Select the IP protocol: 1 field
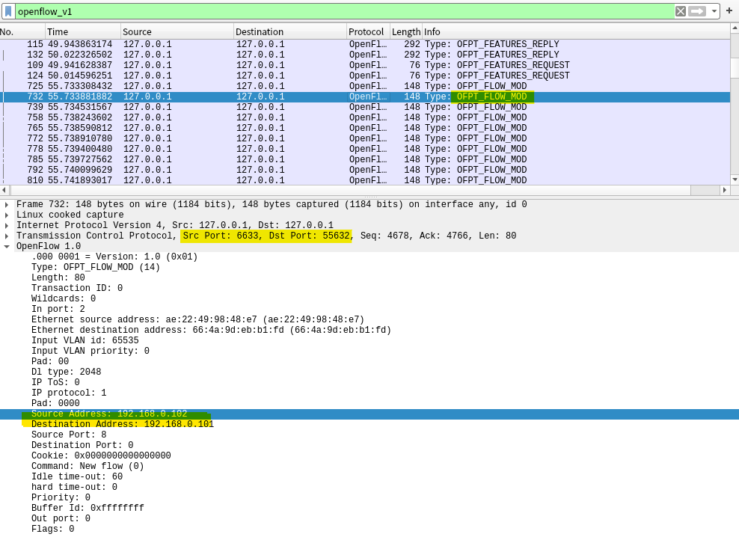The image size is (739, 537). click(69, 393)
